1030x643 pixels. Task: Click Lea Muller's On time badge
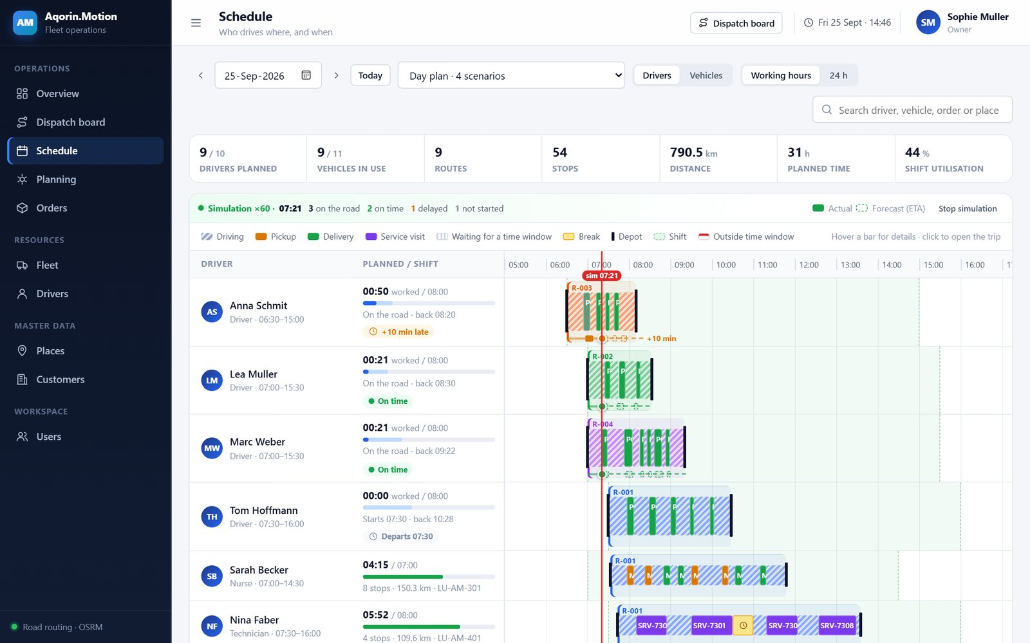pyautogui.click(x=388, y=401)
